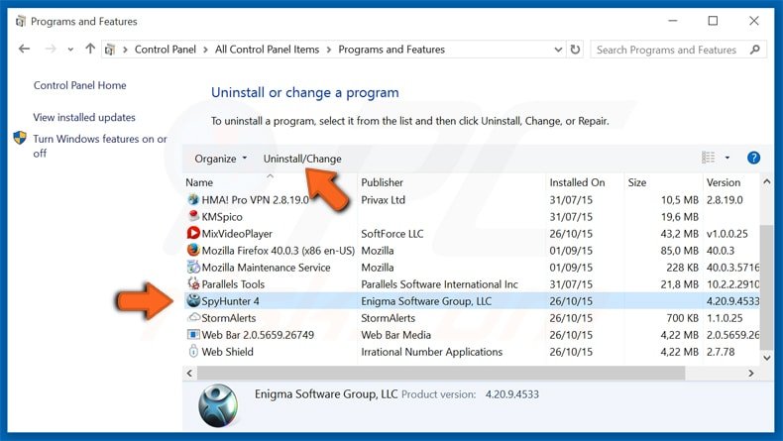Click the scroll up arrow
This screenshot has width=783, height=441.
tap(766, 181)
